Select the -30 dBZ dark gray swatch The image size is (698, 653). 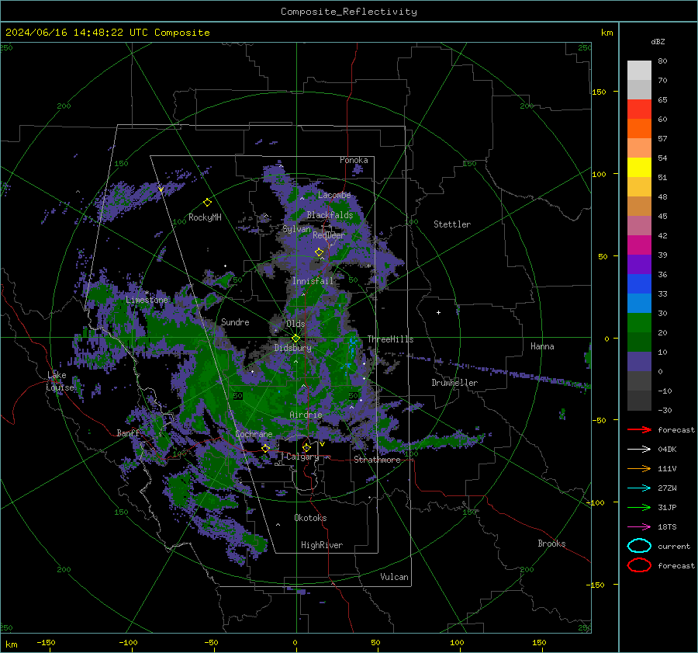(639, 401)
